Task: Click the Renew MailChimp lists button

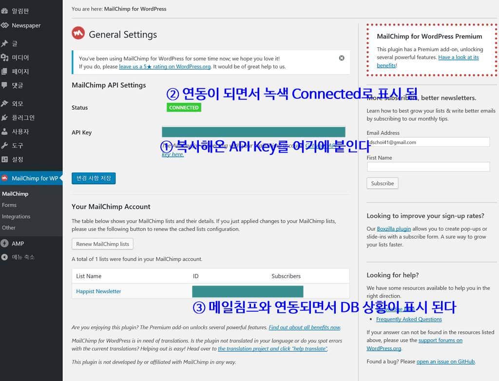Action: click(x=102, y=244)
